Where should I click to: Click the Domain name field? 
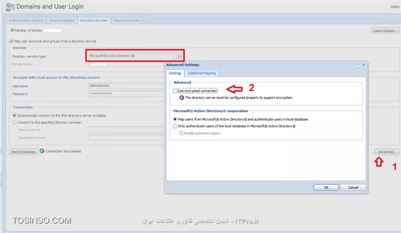(127, 64)
